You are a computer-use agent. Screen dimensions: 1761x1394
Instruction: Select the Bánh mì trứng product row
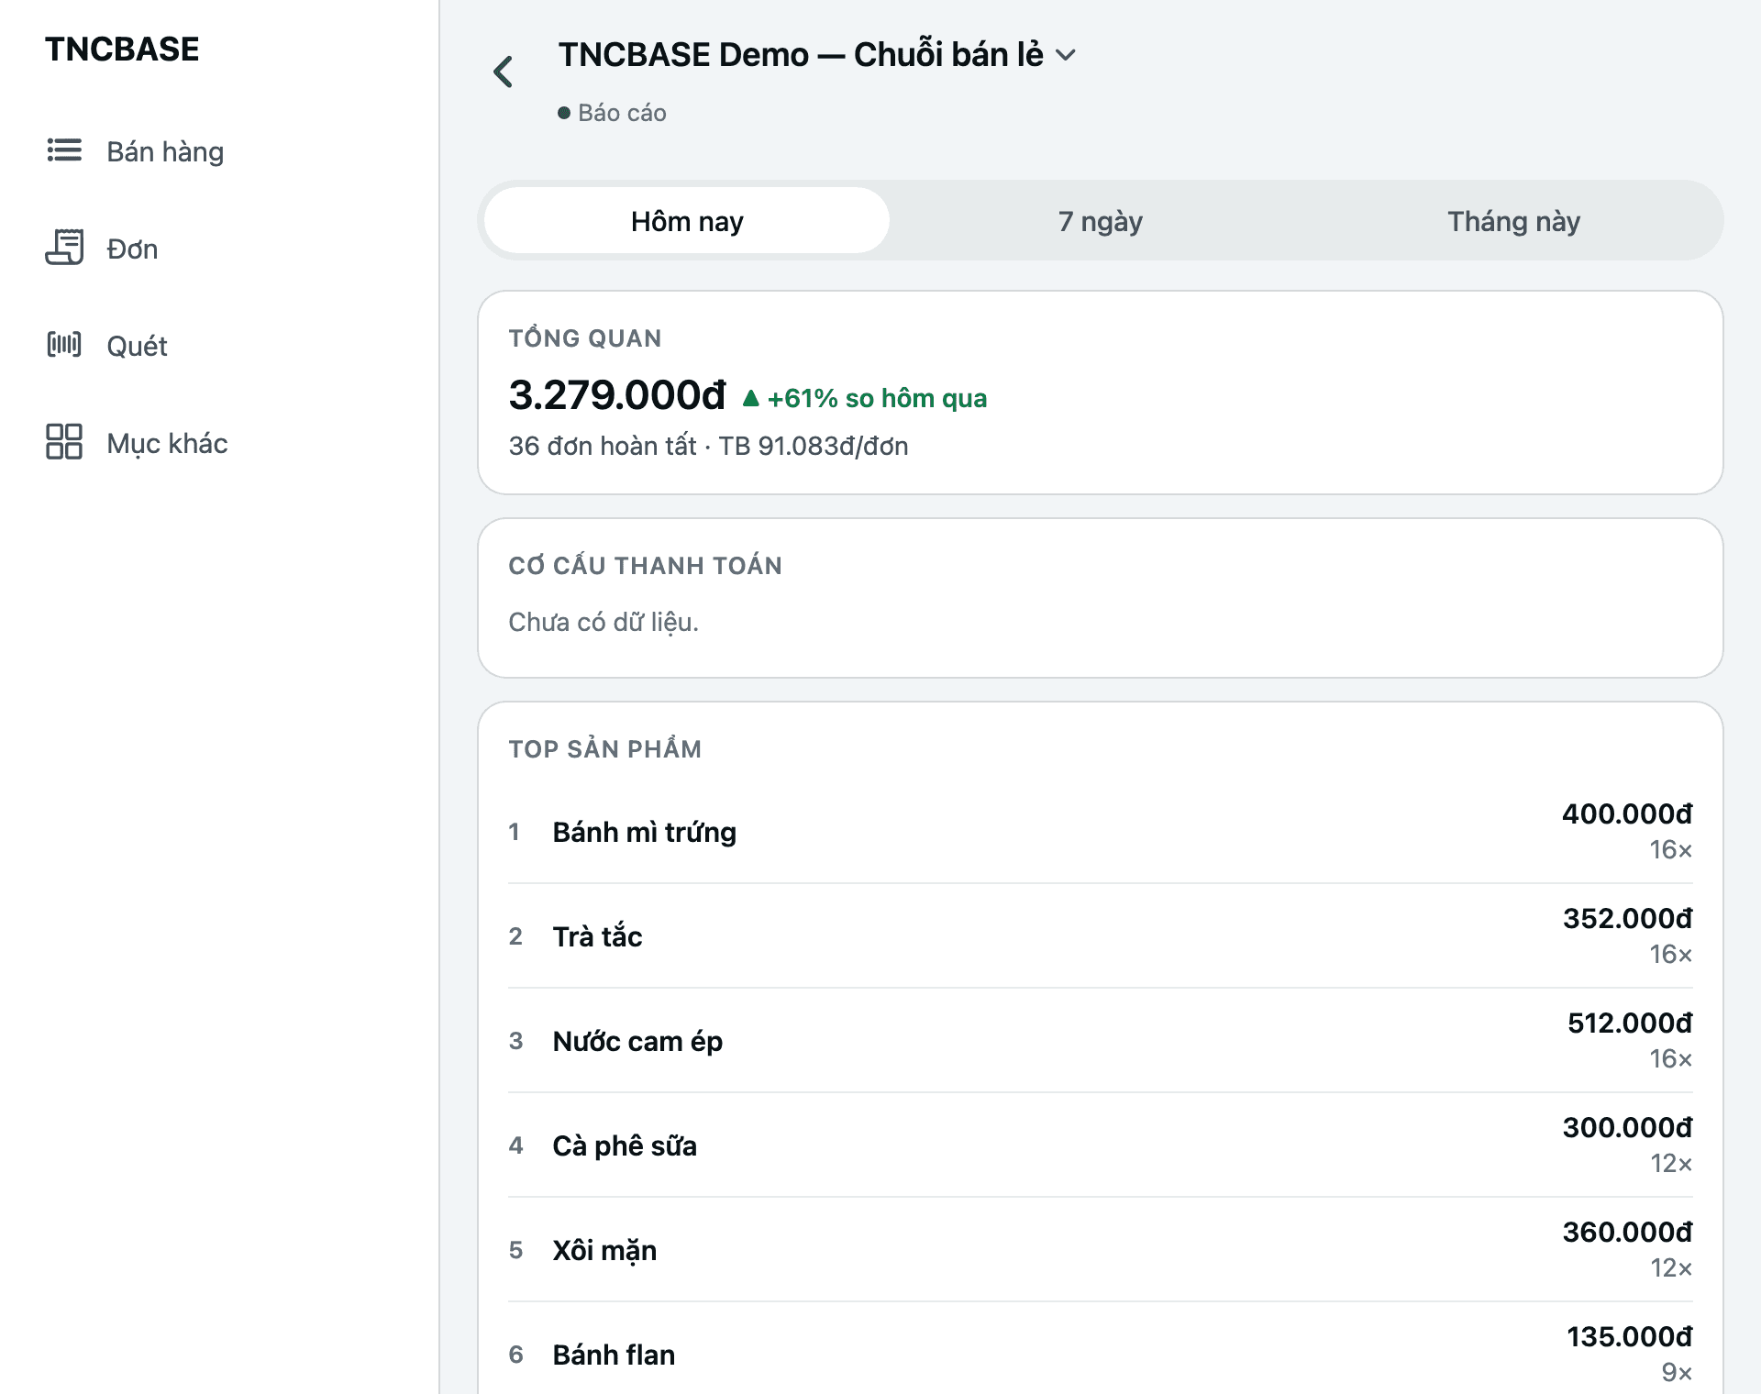(1100, 832)
